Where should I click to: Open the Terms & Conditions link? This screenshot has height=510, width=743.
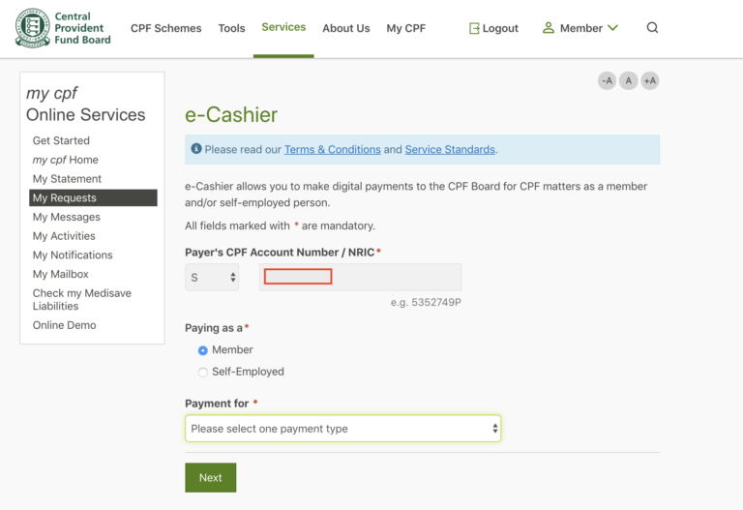(332, 150)
